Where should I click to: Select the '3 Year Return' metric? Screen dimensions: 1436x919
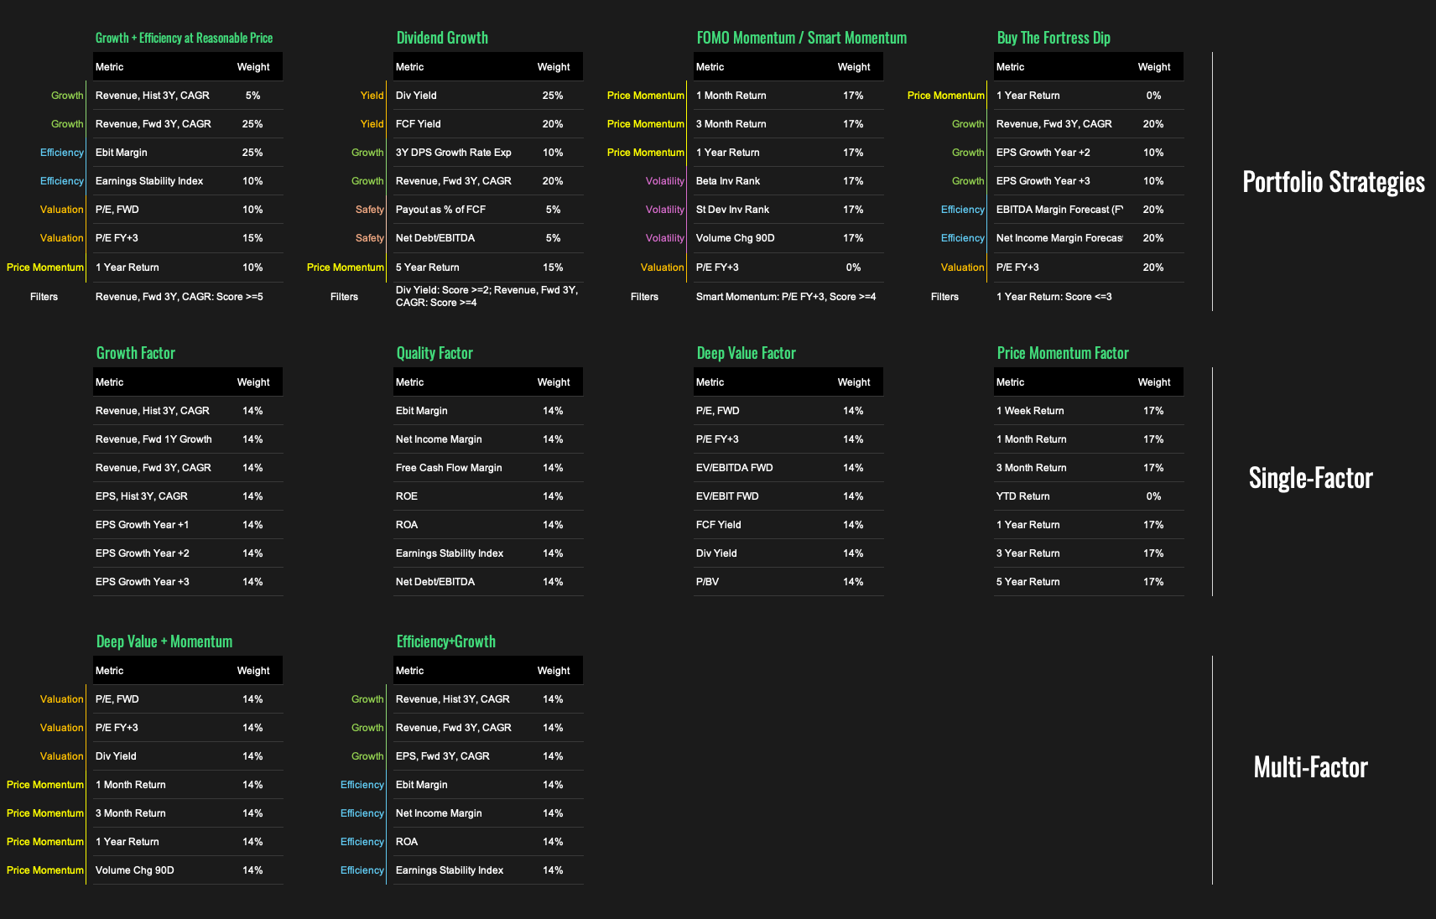[1028, 553]
